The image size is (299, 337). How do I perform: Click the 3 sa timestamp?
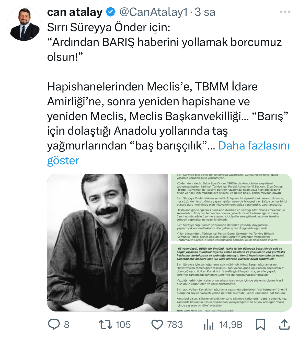pos(205,12)
